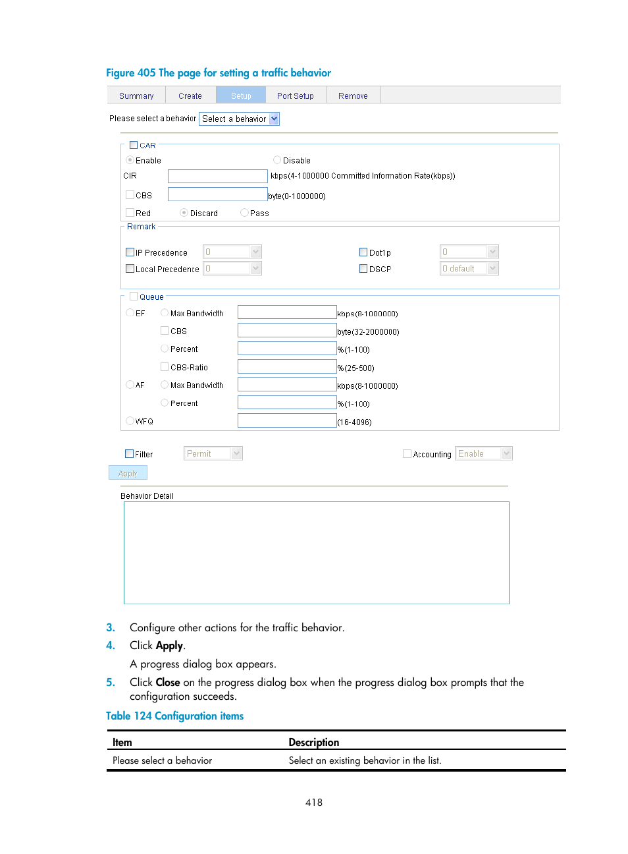628x854 pixels.
Task: Click the CAR CBS byte input field
Action: 218,194
